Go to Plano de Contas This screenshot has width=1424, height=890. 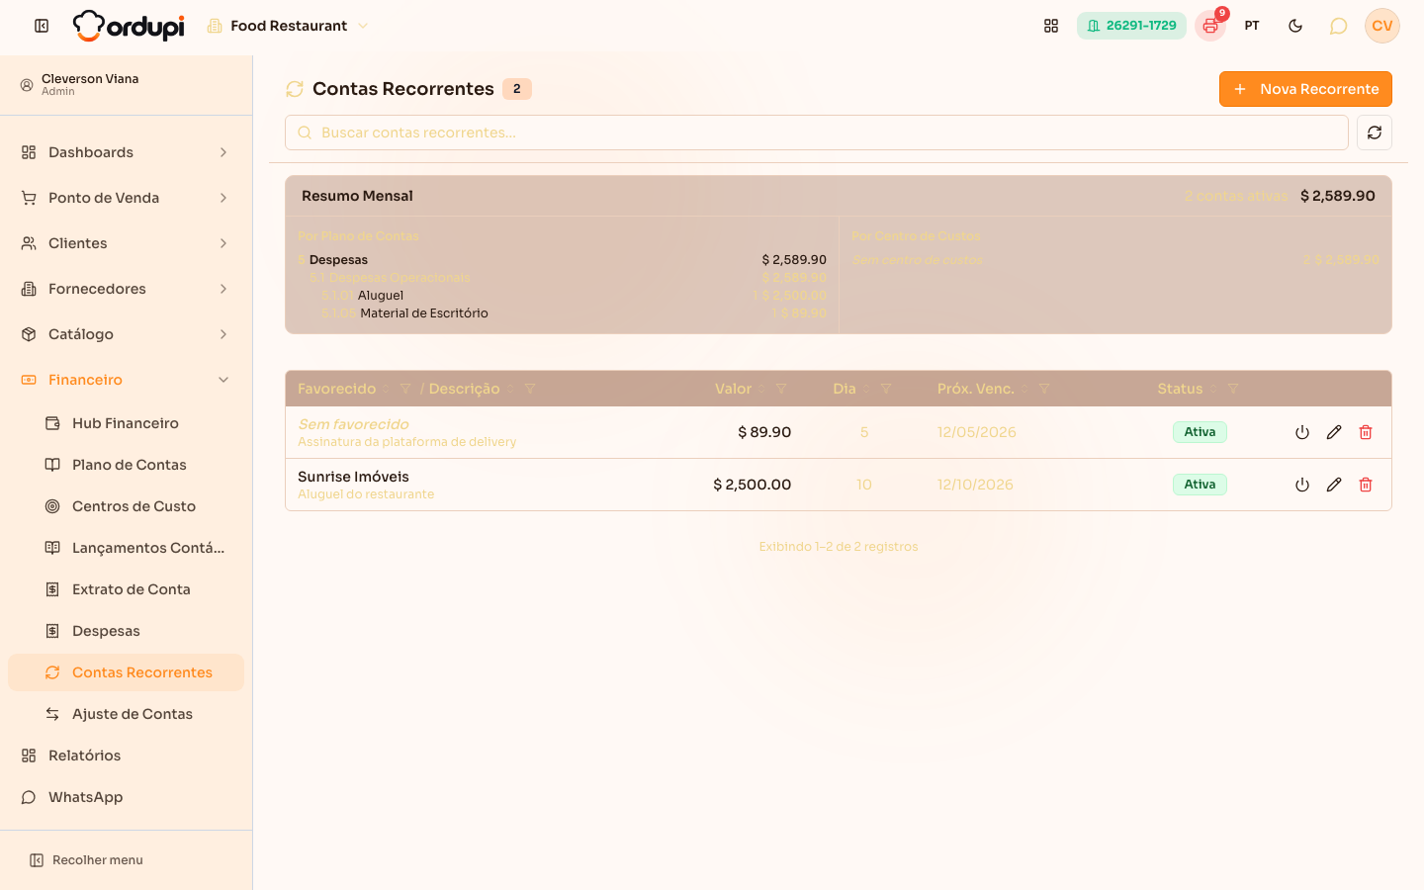126,465
